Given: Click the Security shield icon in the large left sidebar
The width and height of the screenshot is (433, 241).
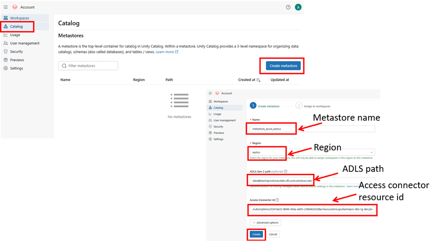Looking at the screenshot, I should point(6,51).
